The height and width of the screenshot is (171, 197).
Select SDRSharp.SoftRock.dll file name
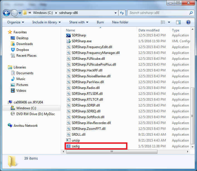88,117
